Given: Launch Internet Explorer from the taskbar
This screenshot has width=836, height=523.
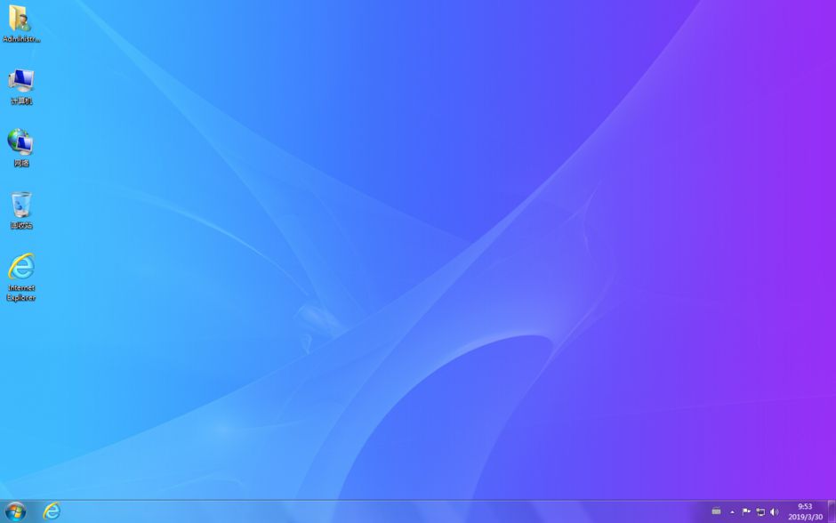Looking at the screenshot, I should pos(52,511).
